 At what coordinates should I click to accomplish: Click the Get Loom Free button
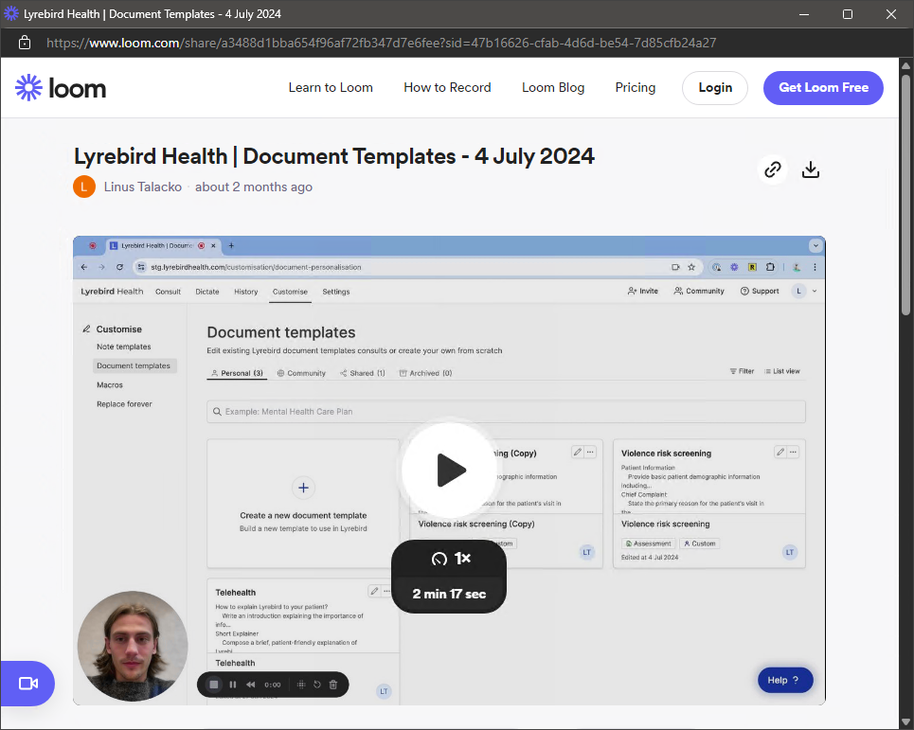coord(823,88)
